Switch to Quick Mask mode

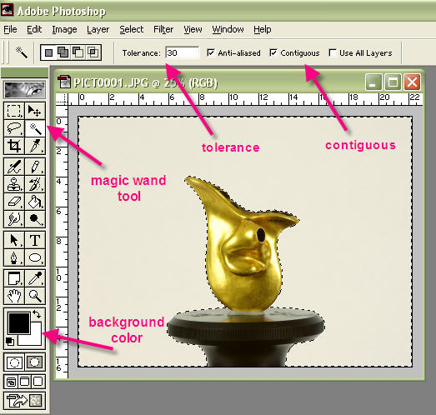tap(35, 362)
